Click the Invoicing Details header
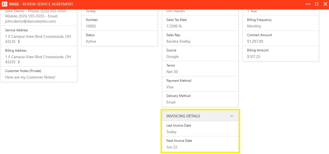 pos(200,116)
